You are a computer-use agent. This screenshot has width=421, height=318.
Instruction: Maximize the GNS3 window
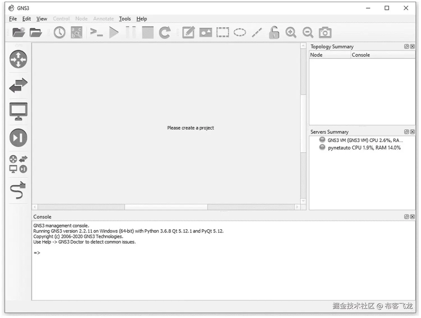tap(387, 8)
